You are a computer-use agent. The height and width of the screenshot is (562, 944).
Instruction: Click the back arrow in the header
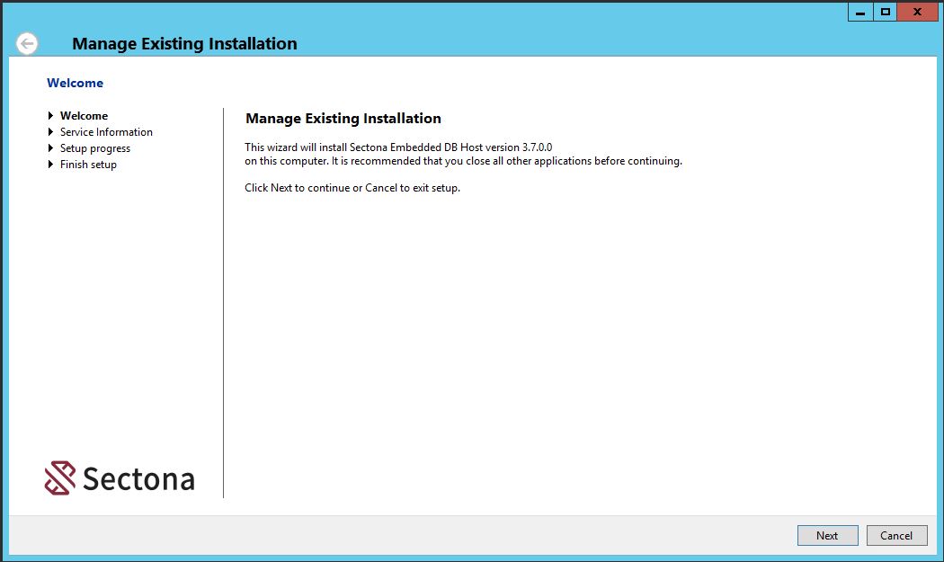[28, 43]
